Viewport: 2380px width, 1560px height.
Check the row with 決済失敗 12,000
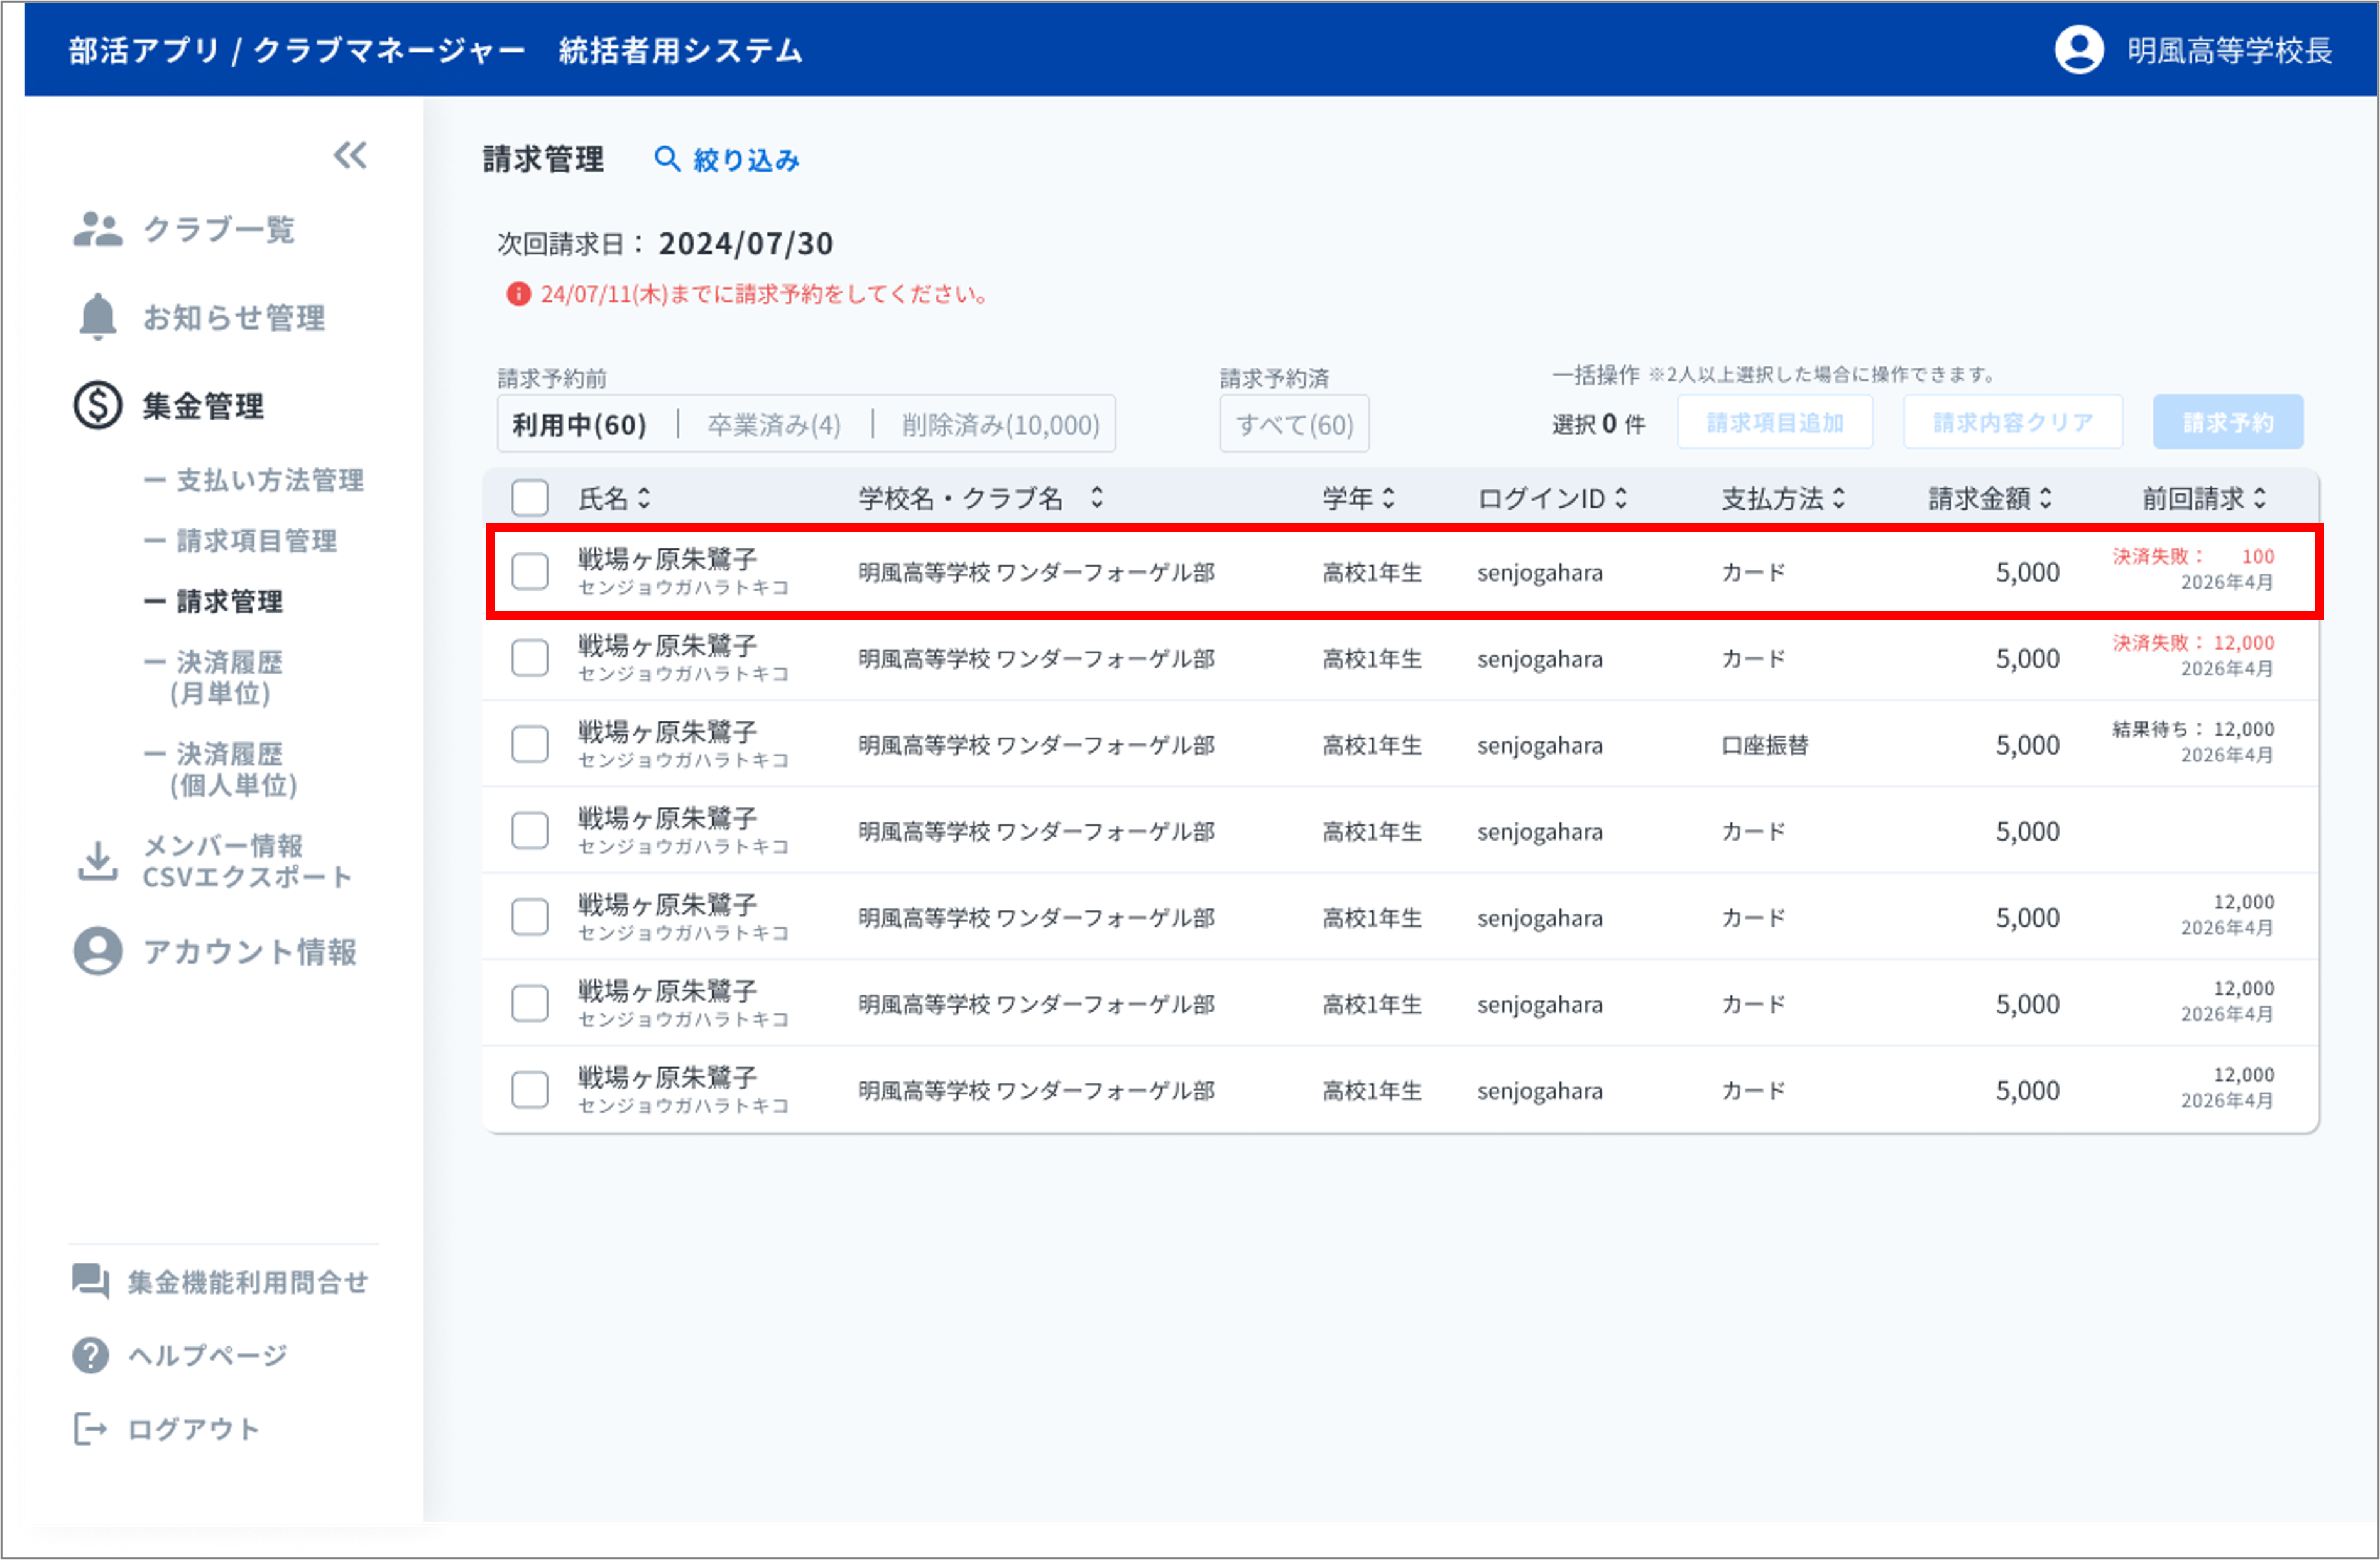[530, 658]
